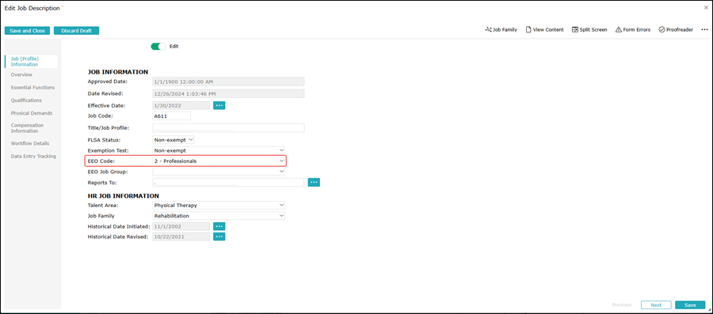The image size is (713, 314).
Task: Expand the EEO Job Group dropdown
Action: click(219, 172)
